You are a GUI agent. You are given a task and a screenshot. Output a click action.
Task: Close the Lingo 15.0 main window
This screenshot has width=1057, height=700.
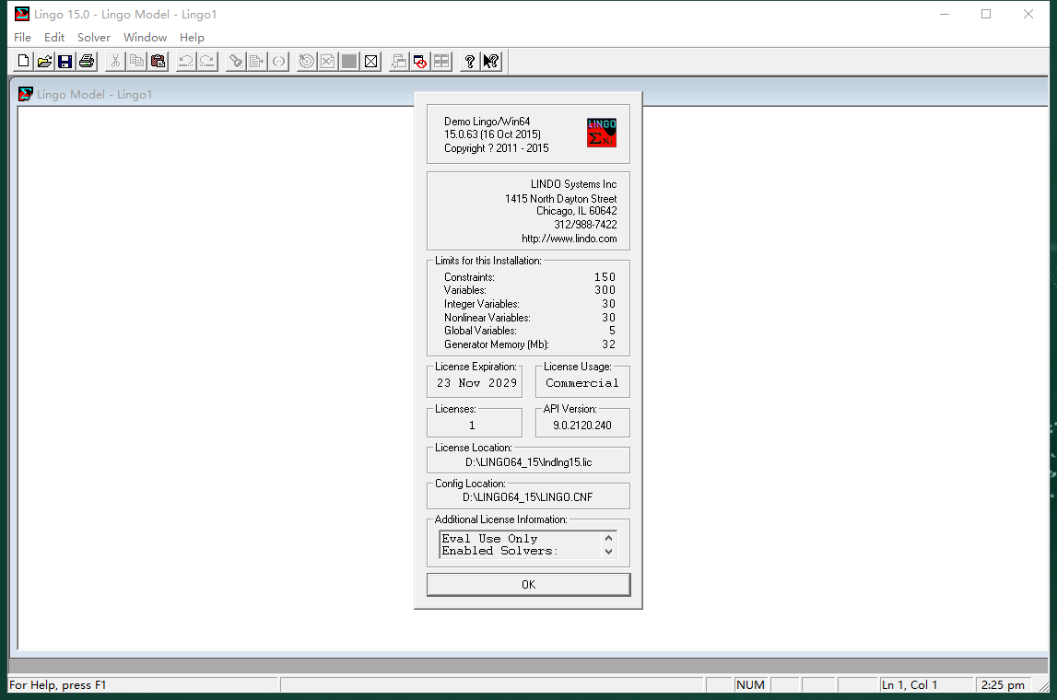click(x=1028, y=14)
